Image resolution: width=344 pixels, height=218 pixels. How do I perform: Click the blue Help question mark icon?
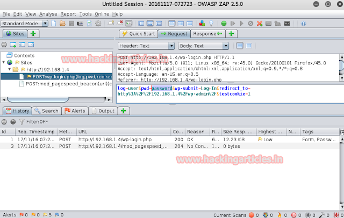(303, 24)
